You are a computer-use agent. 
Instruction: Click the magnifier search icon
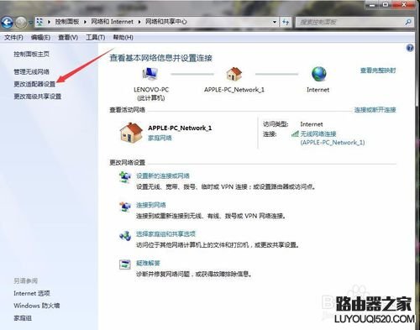coord(408,22)
